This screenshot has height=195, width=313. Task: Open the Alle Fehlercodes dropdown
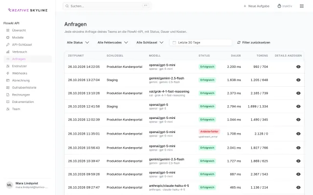pyautogui.click(x=112, y=42)
